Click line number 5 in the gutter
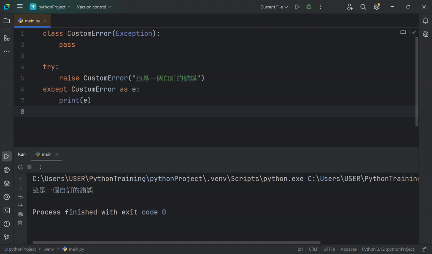 coord(22,78)
